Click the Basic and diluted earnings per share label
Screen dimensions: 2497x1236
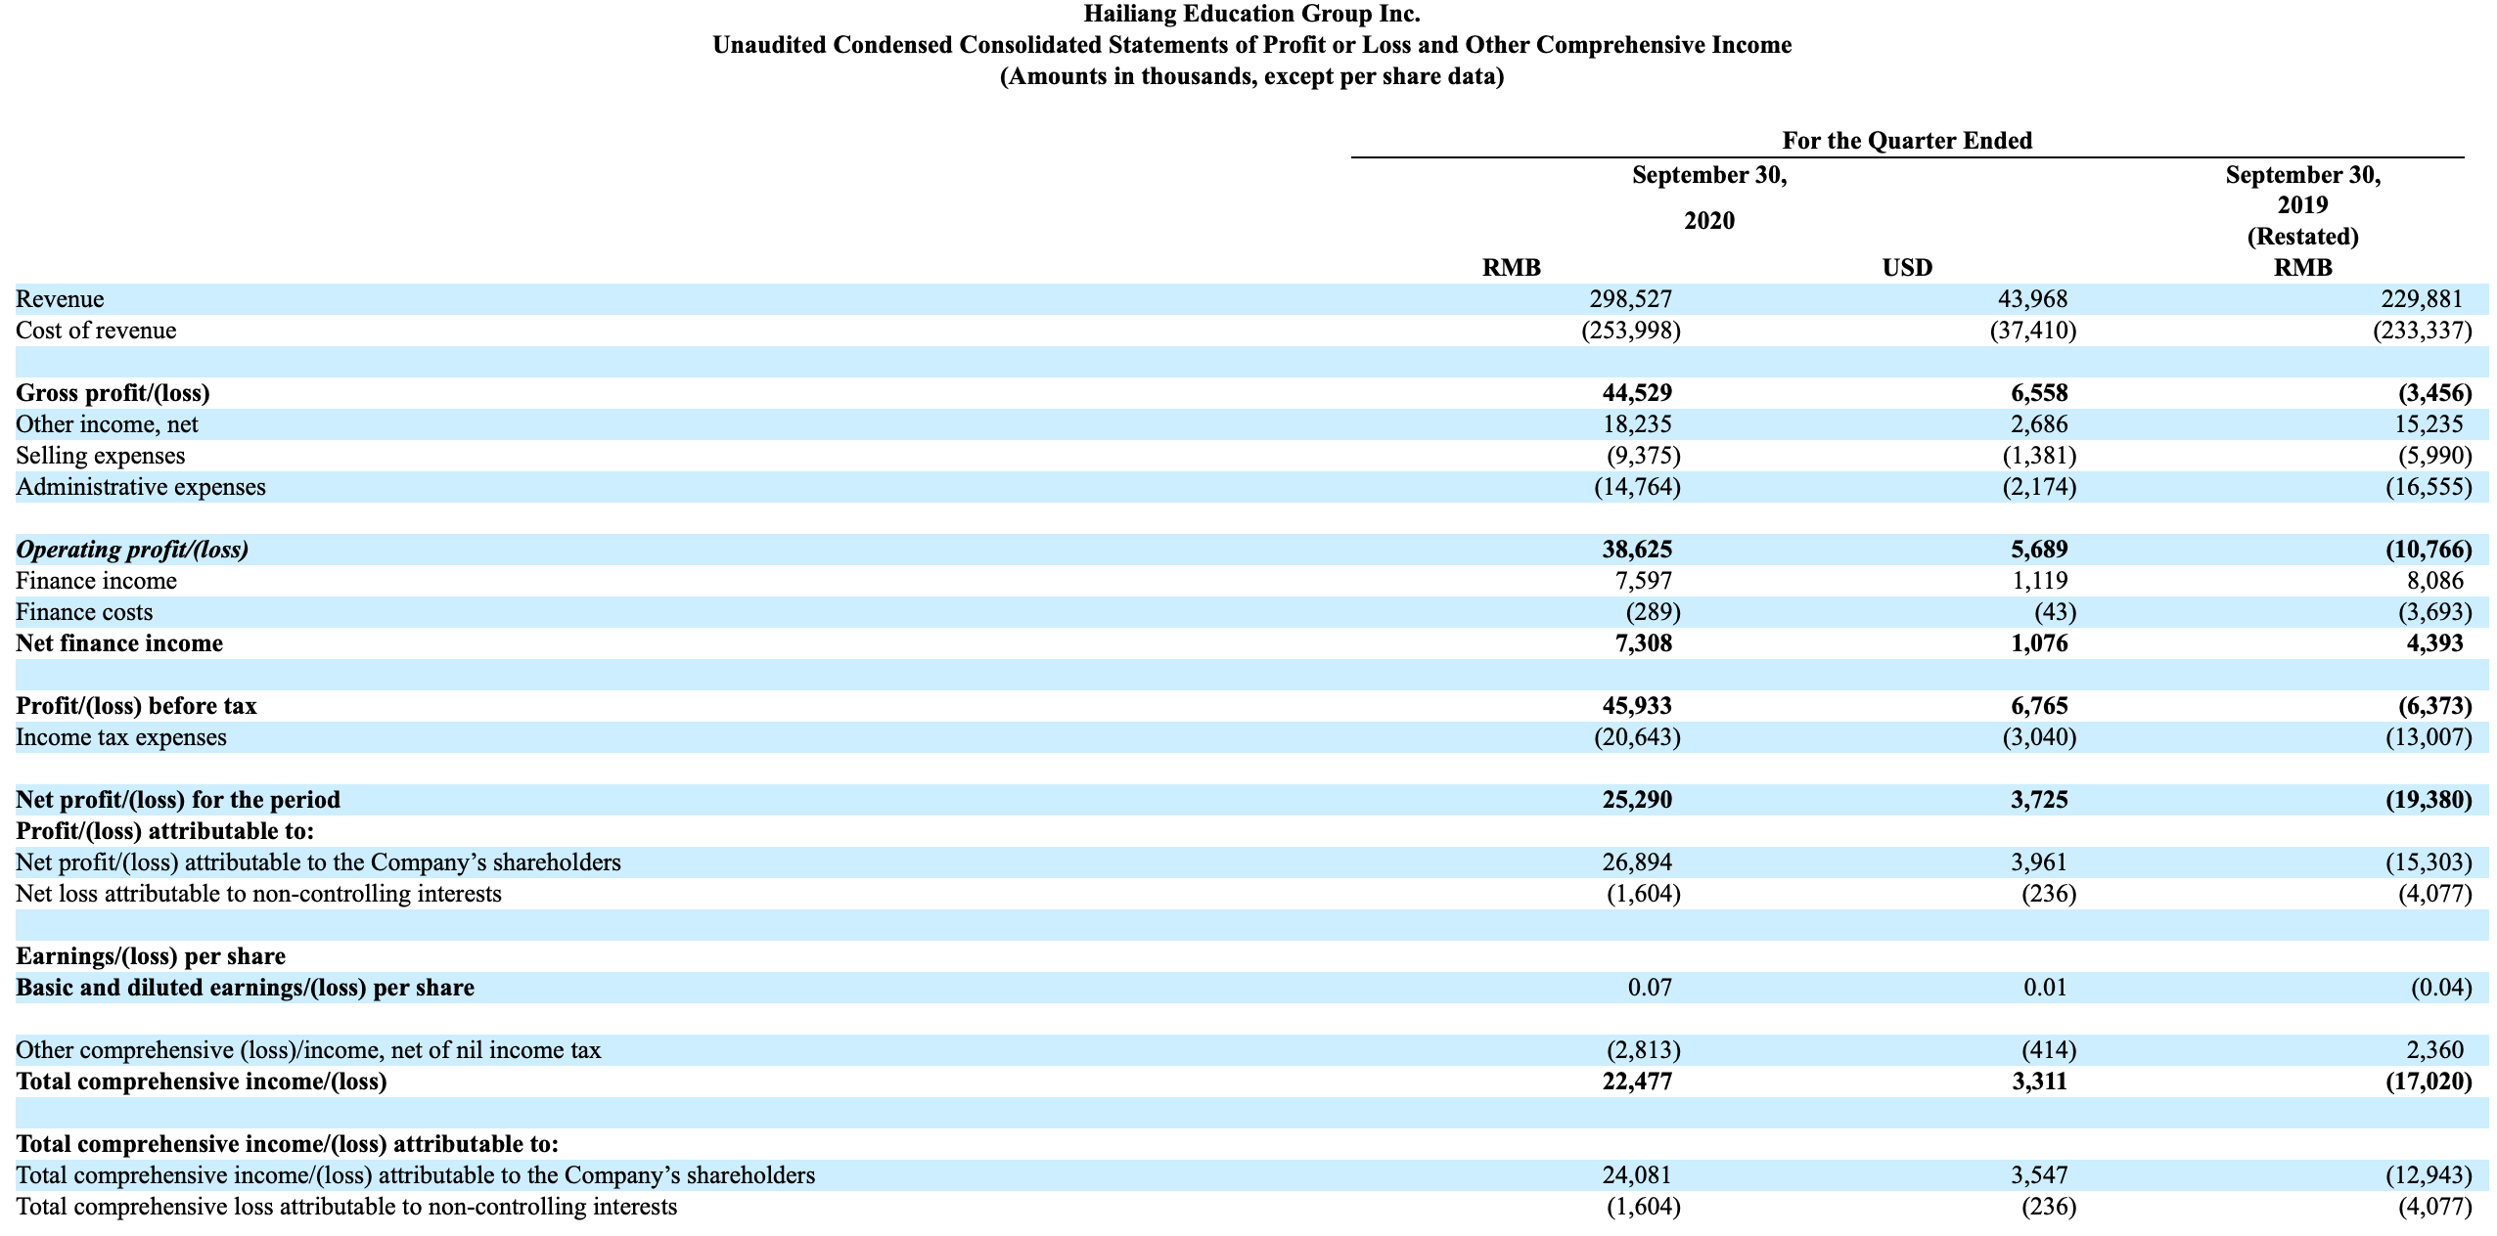point(245,988)
